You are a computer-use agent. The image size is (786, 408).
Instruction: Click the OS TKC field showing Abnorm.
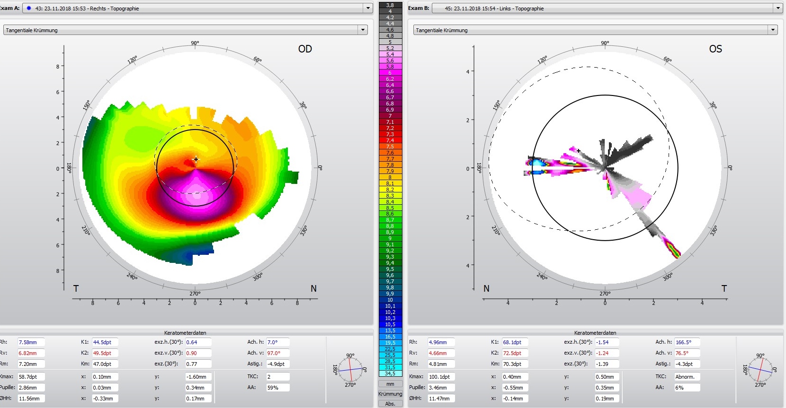click(x=687, y=377)
